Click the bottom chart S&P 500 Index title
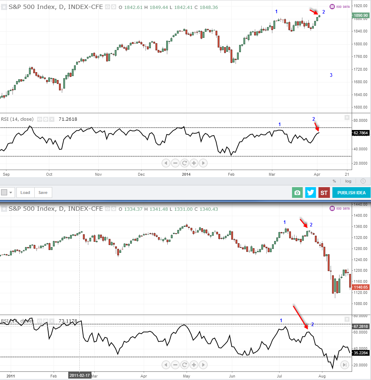371x380 pixels. coord(56,209)
